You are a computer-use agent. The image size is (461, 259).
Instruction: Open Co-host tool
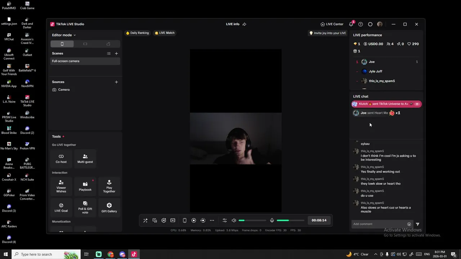tap(61, 159)
